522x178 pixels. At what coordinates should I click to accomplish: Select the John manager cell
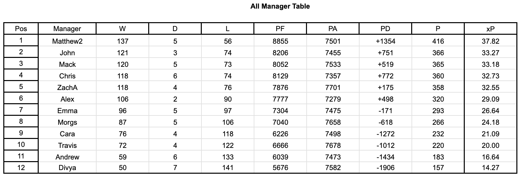[67, 53]
